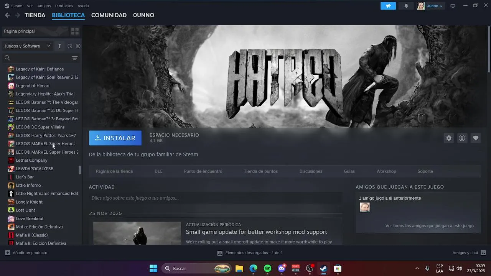491x276 pixels.
Task: Open the small game update news title
Action: click(256, 232)
